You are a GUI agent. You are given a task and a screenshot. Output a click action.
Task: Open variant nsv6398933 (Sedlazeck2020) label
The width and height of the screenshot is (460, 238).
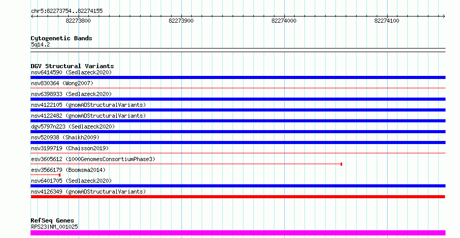pyautogui.click(x=71, y=94)
